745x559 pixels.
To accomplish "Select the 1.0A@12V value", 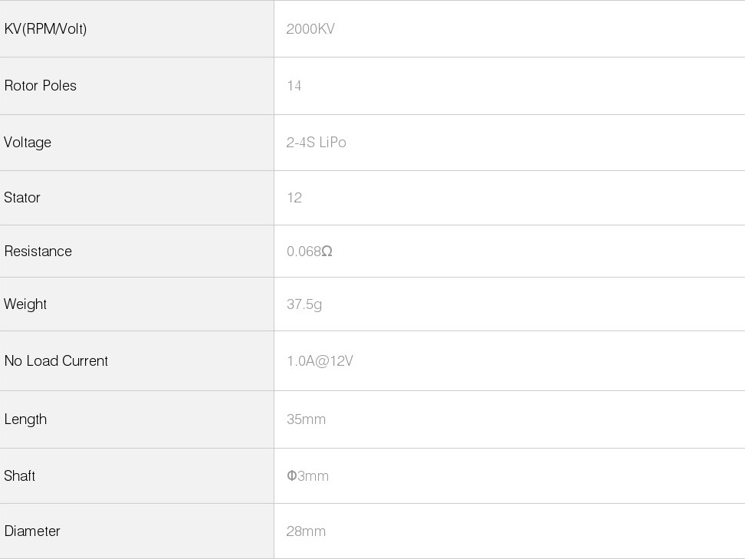I will (x=320, y=361).
